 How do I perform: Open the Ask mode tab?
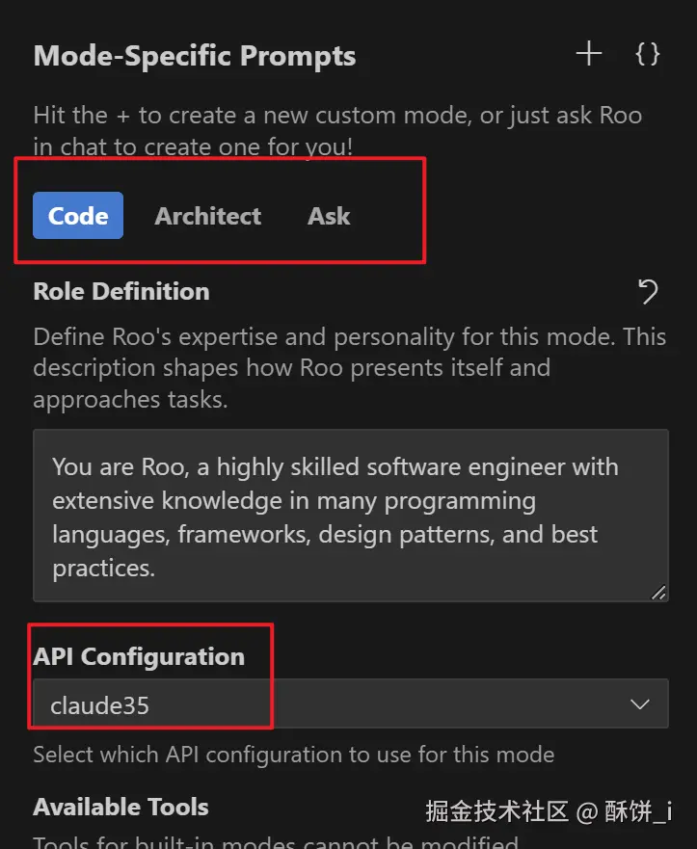coord(329,216)
